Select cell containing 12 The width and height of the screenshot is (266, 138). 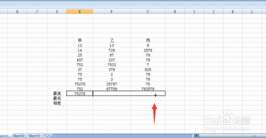(80, 45)
